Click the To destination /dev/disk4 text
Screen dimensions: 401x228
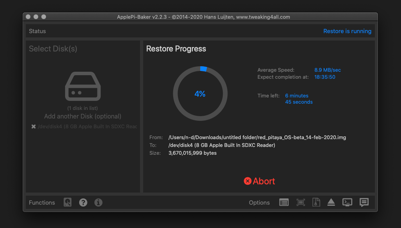click(222, 145)
